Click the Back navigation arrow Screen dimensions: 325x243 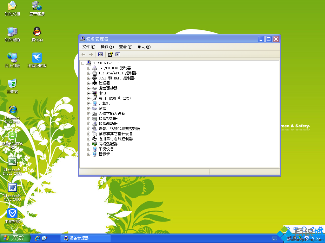(x=83, y=54)
